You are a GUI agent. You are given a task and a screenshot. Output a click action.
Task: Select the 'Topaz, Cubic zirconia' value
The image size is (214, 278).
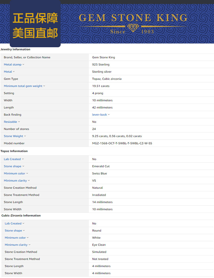click(x=107, y=79)
